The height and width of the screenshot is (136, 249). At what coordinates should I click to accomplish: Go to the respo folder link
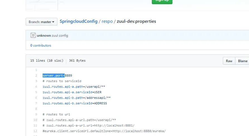pos(107,21)
